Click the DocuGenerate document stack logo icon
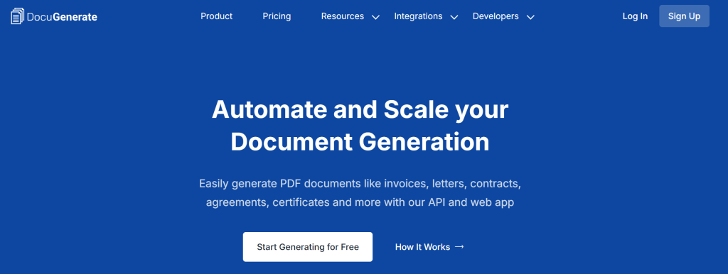This screenshot has width=728, height=274. (18, 16)
